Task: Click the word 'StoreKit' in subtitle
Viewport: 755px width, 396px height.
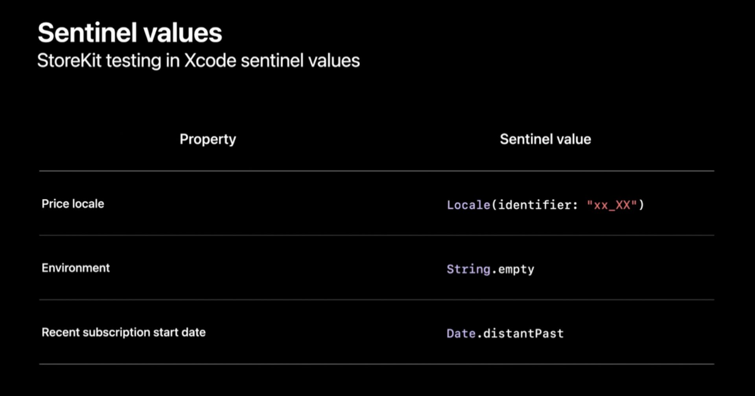Action: (69, 61)
